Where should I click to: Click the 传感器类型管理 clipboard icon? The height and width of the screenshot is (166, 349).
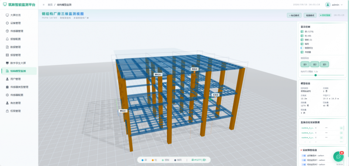[x=7, y=87]
